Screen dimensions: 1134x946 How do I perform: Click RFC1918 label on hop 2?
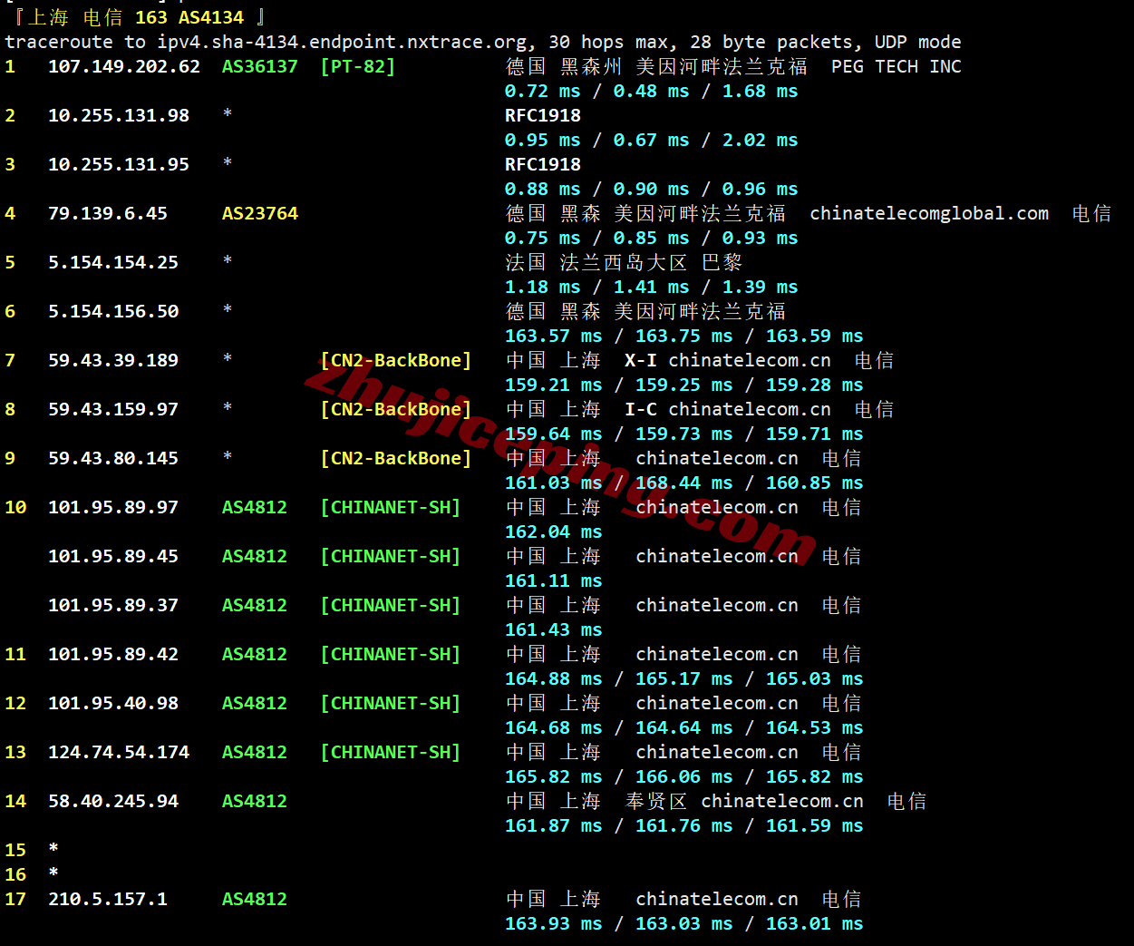(x=543, y=115)
